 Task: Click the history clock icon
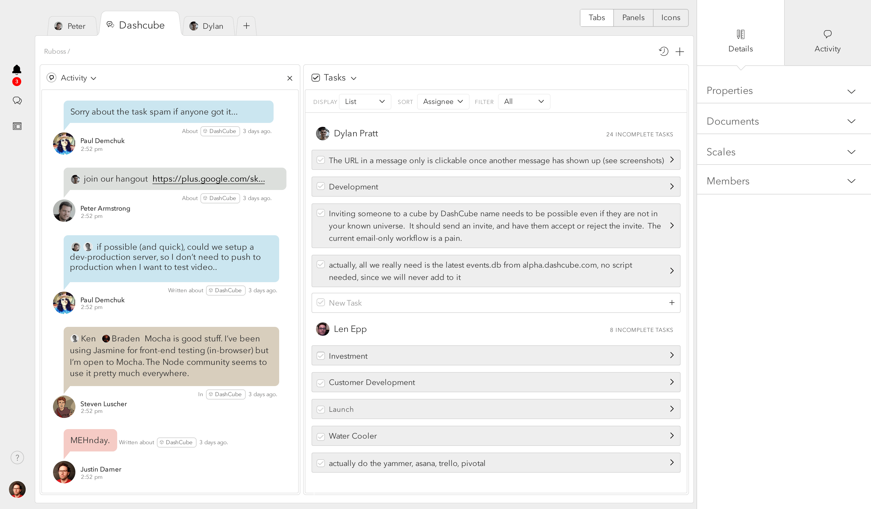click(x=663, y=51)
